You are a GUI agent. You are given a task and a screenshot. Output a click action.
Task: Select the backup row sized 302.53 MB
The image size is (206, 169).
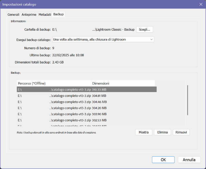[x=87, y=120]
